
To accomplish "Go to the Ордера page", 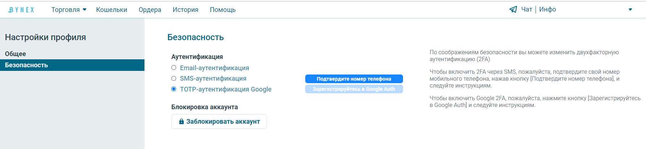I will point(150,10).
